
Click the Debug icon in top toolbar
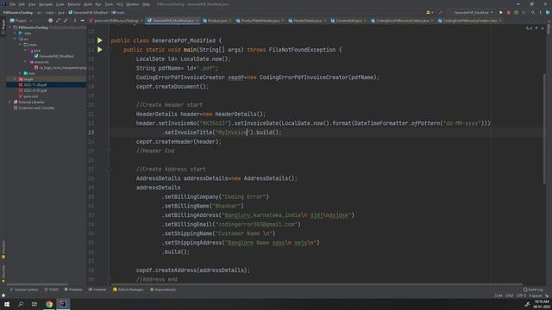click(x=516, y=12)
